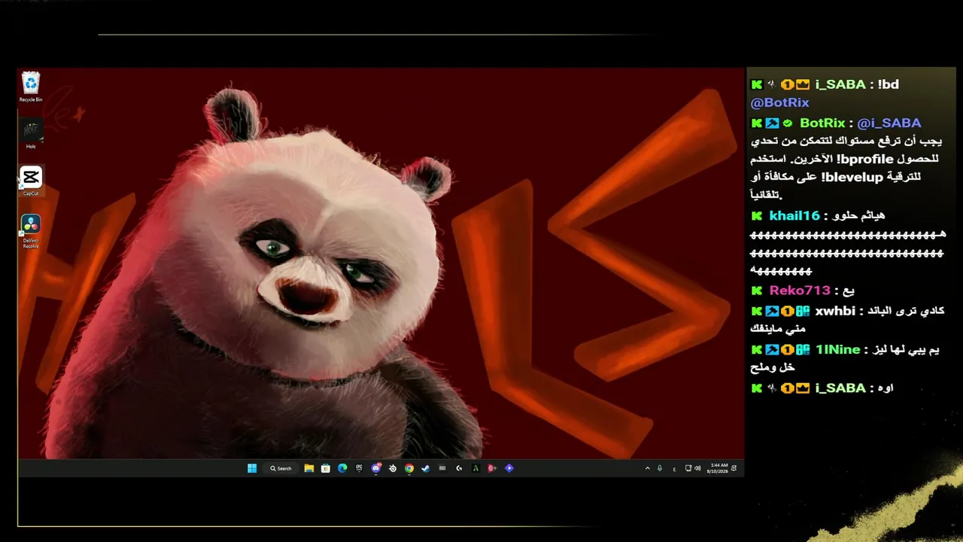Viewport: 963px width, 542px height.
Task: Open the Logitech G HUB taskbar icon
Action: [x=459, y=468]
